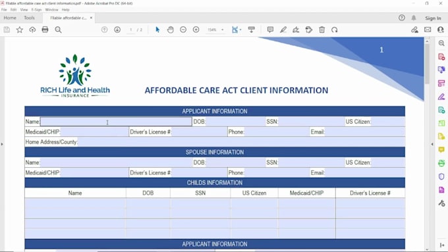Open the fit page options dropdown arrow
448x252 pixels.
click(240, 30)
